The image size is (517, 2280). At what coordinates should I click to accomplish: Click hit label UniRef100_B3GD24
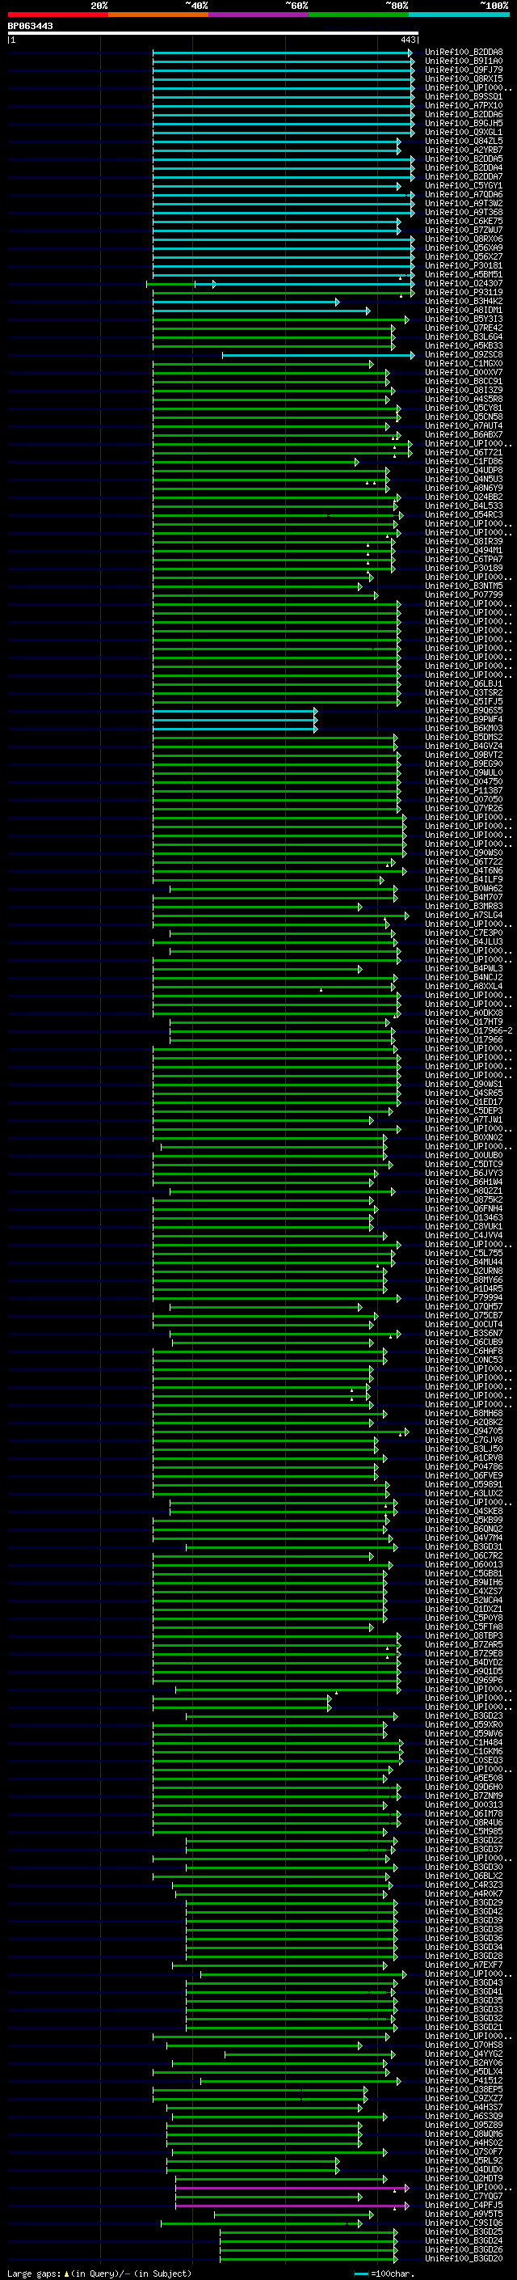click(464, 2240)
